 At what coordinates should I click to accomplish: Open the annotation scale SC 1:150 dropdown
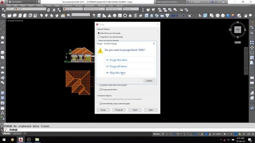coord(217,134)
